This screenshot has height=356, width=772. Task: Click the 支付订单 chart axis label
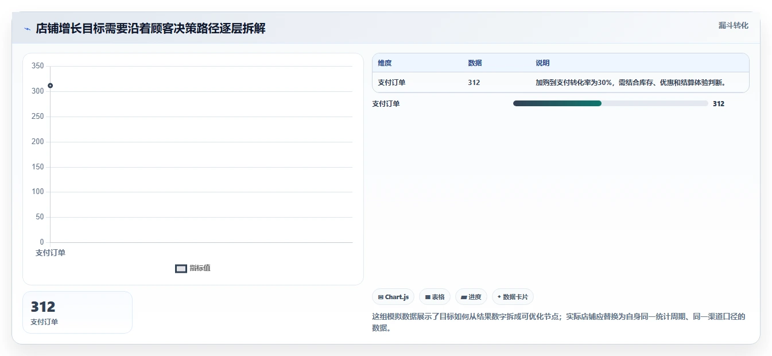51,253
